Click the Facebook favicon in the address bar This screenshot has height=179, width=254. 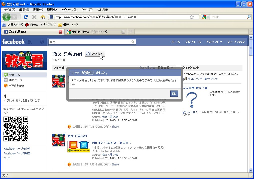click(52, 17)
